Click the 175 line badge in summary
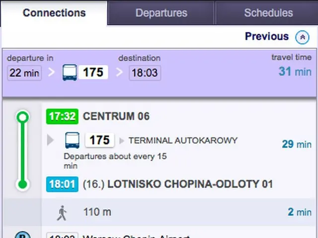The height and width of the screenshot is (238, 318). point(93,72)
